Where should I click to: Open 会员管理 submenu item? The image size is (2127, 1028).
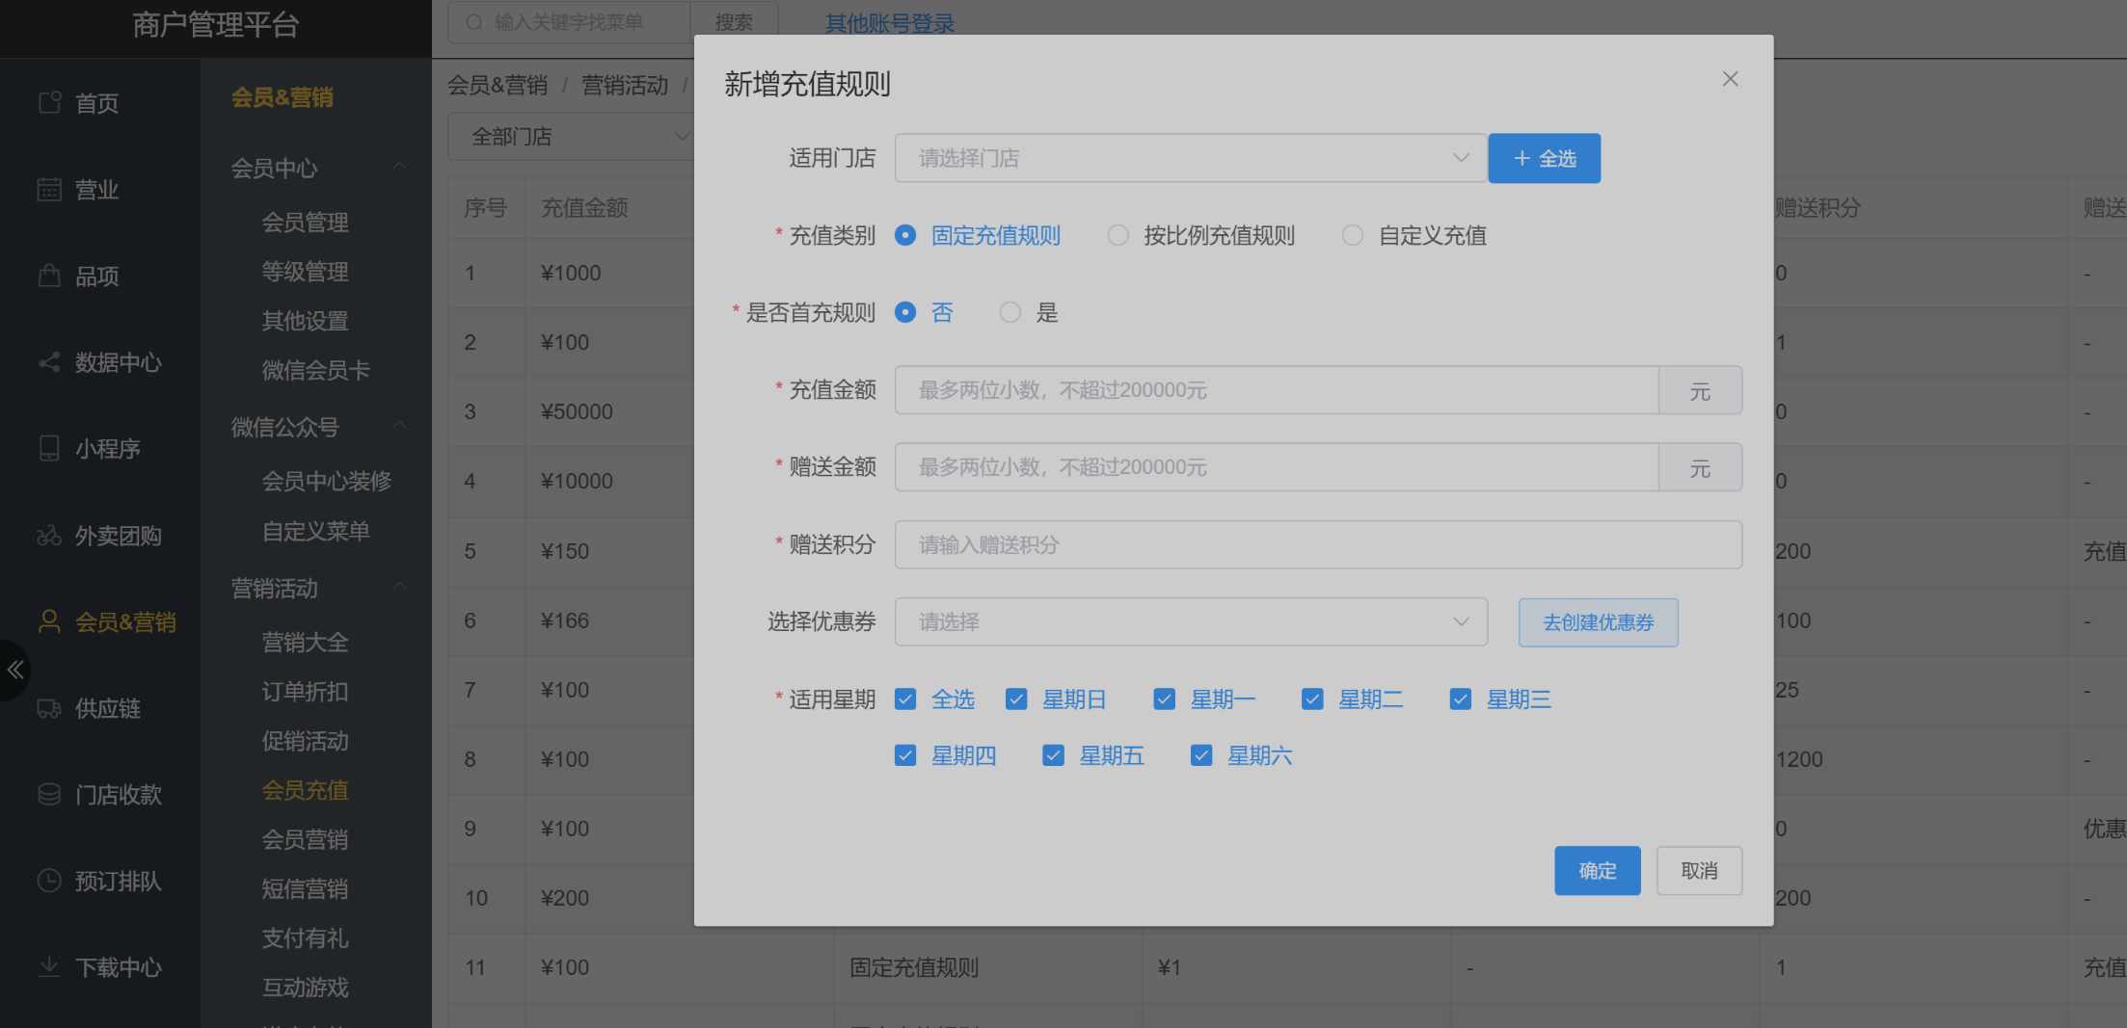(306, 223)
